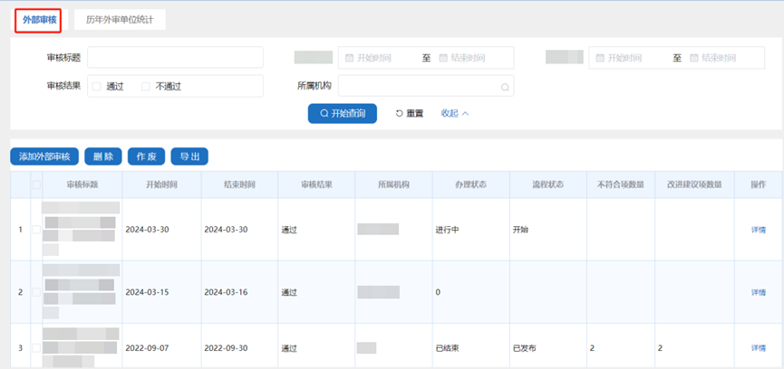
Task: Check the 通过 checkbox
Action: (97, 87)
